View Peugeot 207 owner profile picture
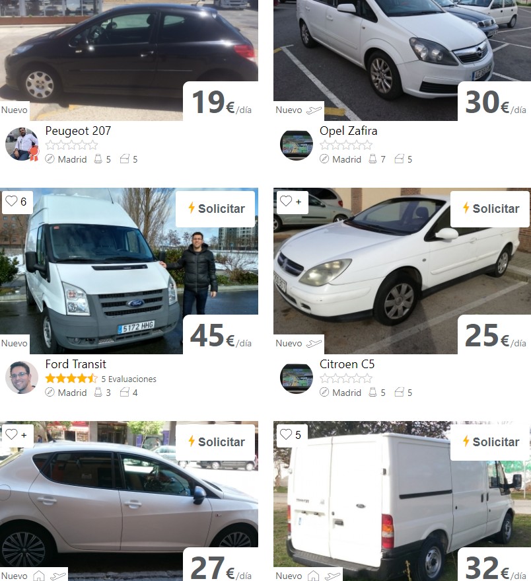This screenshot has height=581, width=531. pyautogui.click(x=22, y=144)
